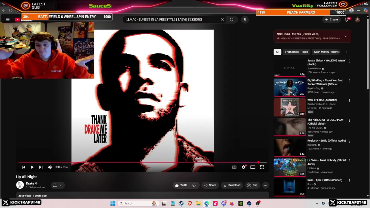Open the YouTube hamburger guide menu
The width and height of the screenshot is (370, 208).
[8, 20]
